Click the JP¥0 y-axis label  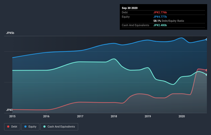[9, 110]
